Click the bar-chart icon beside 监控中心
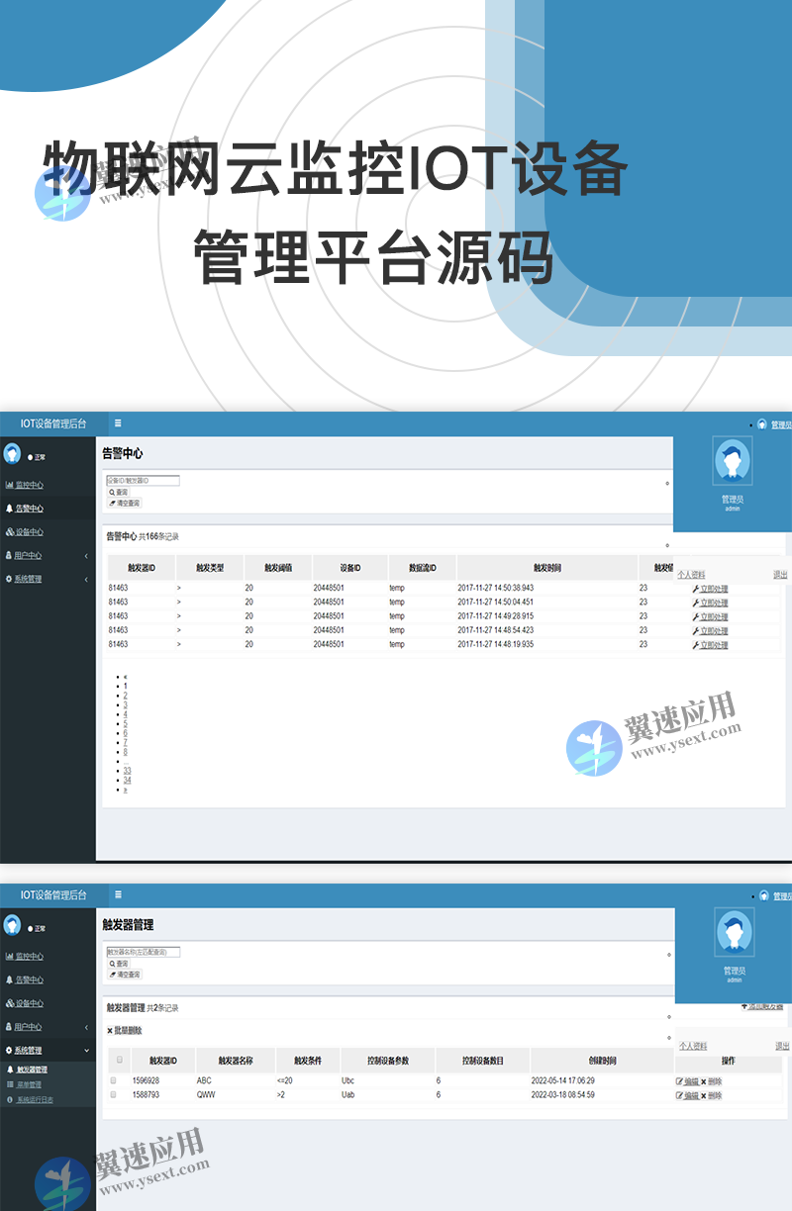792x1211 pixels. coord(9,484)
